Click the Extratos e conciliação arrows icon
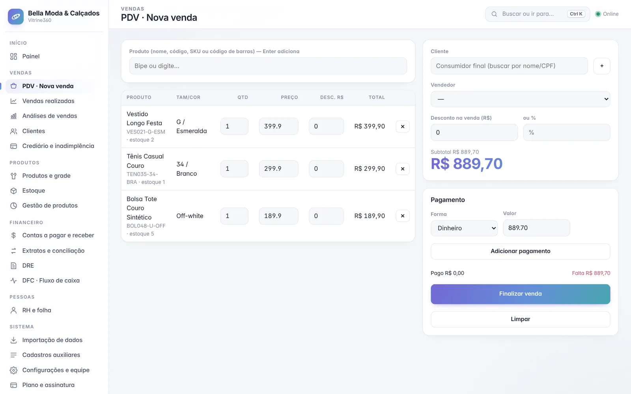The image size is (631, 394). pyautogui.click(x=13, y=251)
